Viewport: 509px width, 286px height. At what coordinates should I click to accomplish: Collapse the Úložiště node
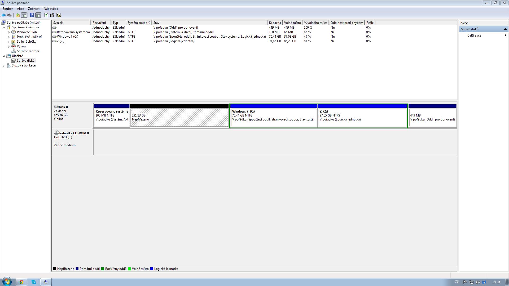(x=4, y=56)
